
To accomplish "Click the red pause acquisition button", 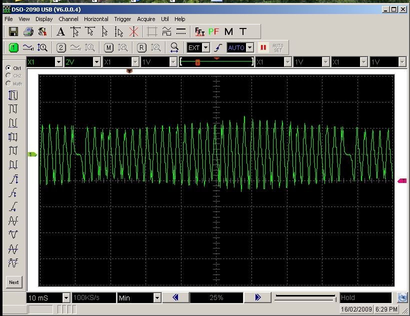I will click(263, 47).
